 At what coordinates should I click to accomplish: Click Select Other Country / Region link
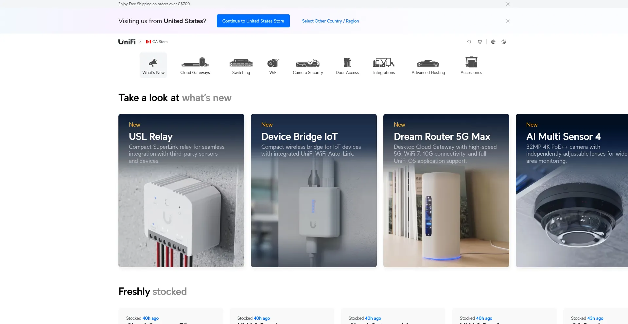tap(330, 21)
